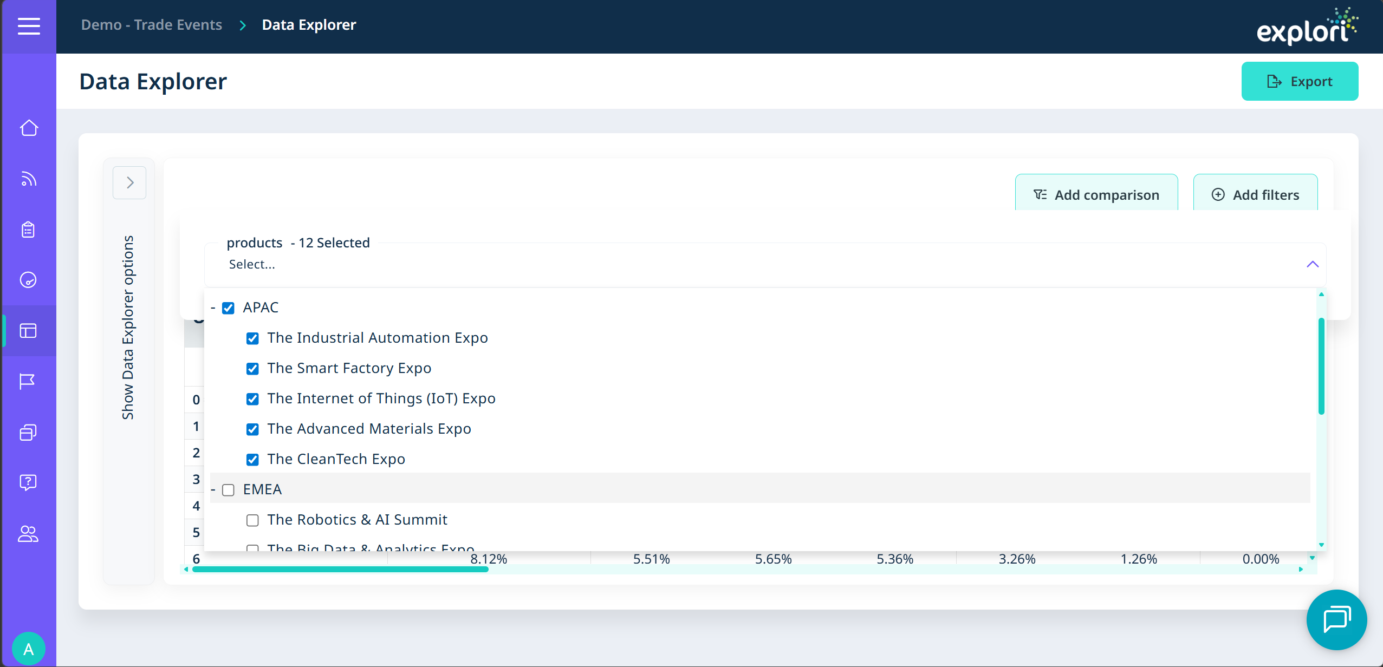Open the feed signal sidebar icon
Viewport: 1383px width, 667px height.
(29, 179)
